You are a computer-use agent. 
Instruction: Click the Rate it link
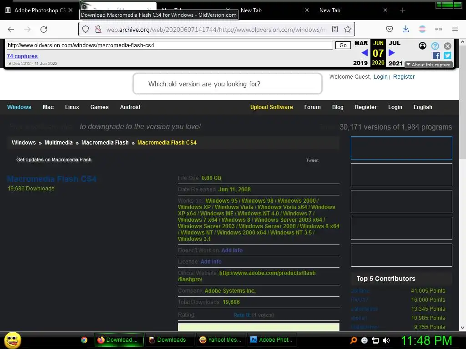click(242, 315)
